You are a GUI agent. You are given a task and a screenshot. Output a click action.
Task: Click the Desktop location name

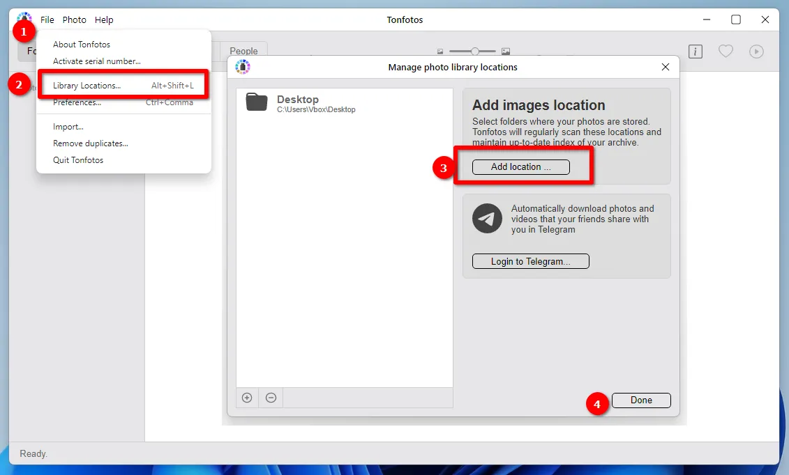tap(298, 100)
